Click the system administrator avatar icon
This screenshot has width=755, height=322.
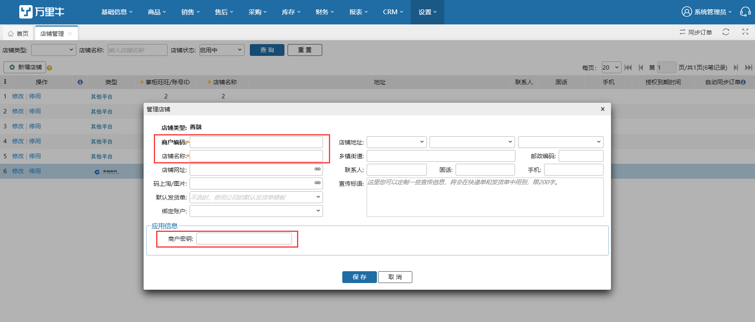(687, 12)
